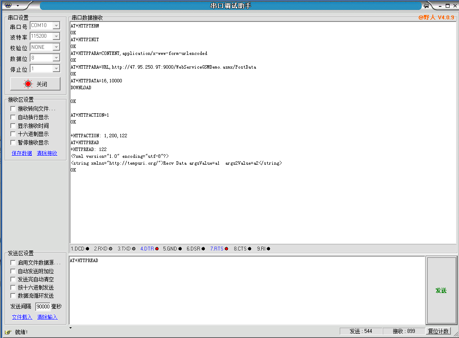
Task: Click the app logo icon in title bar
Action: [x=8, y=6]
